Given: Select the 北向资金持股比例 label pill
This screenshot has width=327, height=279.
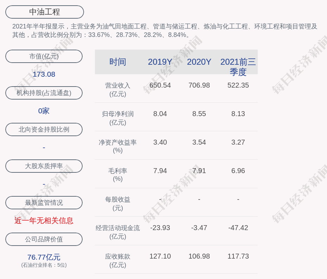Looking at the screenshot, I should click(x=44, y=129).
